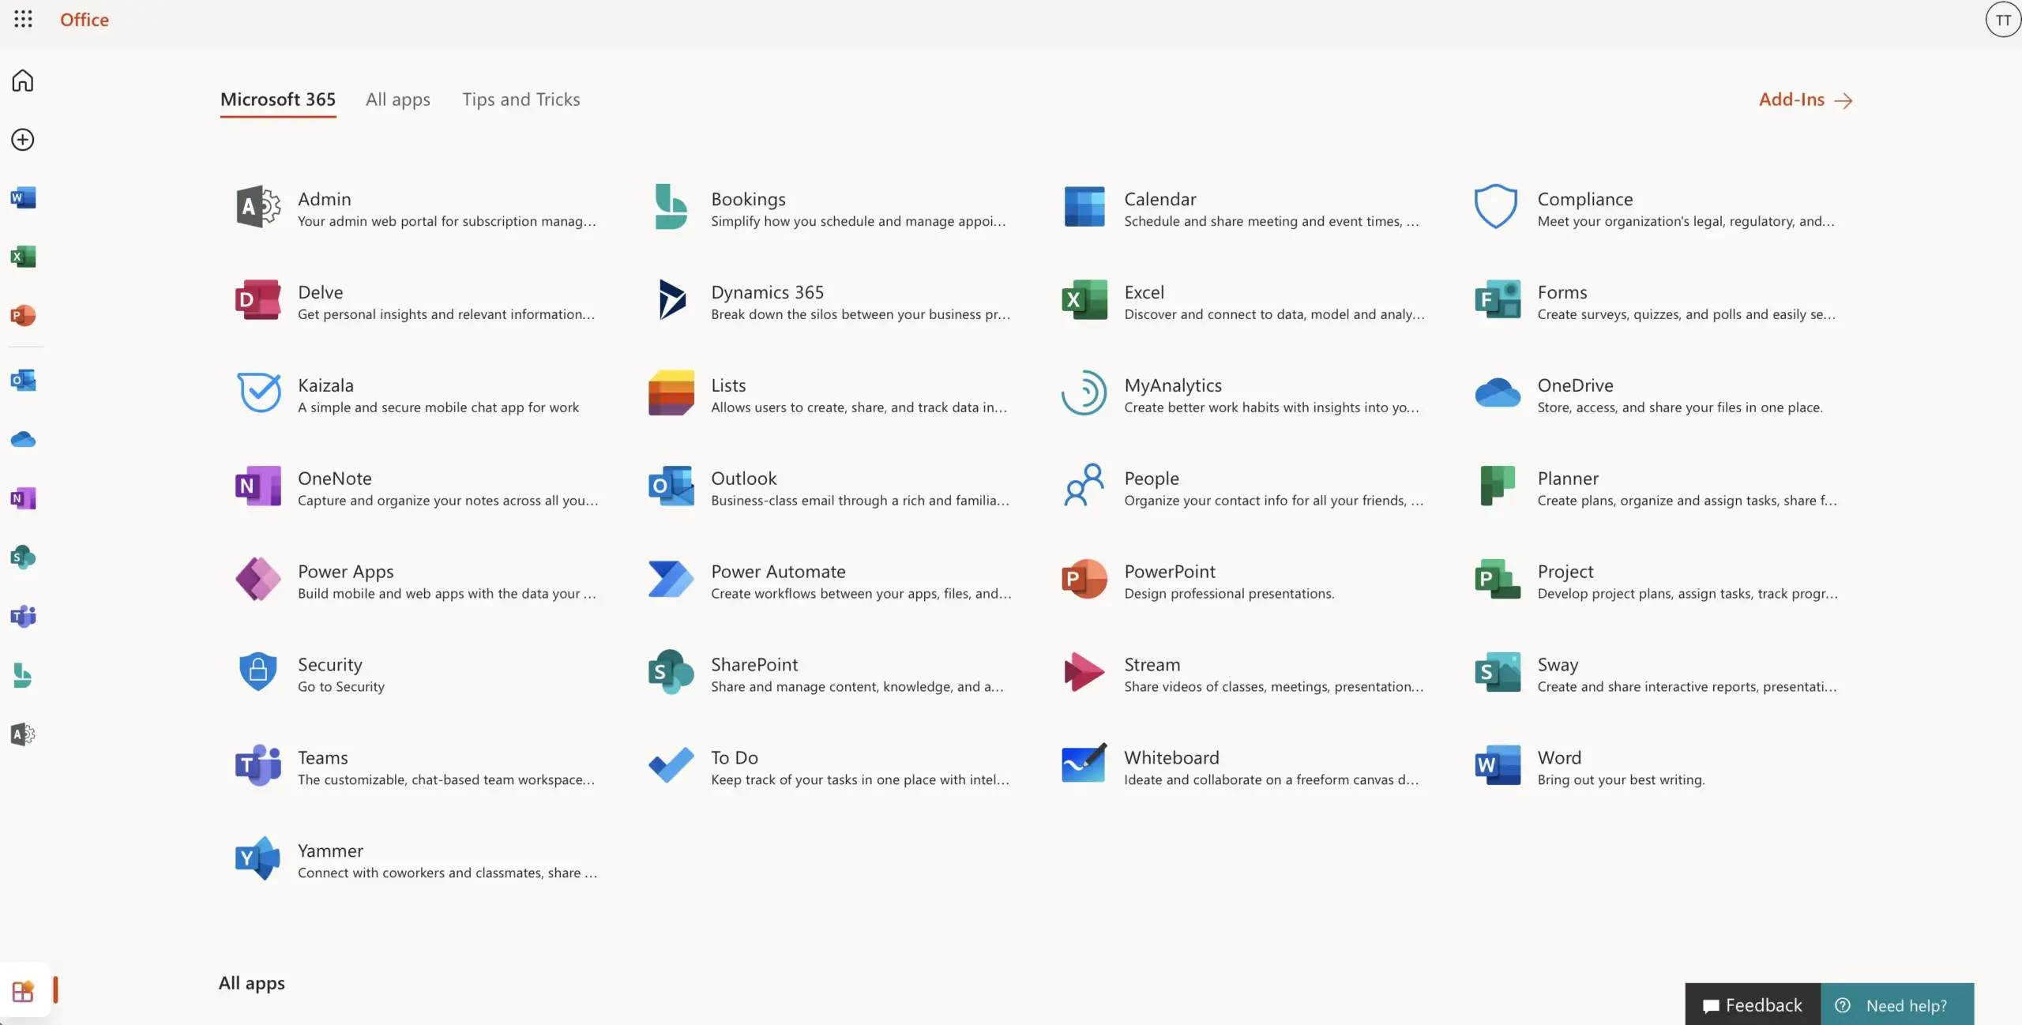Image resolution: width=2022 pixels, height=1025 pixels.
Task: Open the Tips and Tricks tab
Action: coord(521,99)
